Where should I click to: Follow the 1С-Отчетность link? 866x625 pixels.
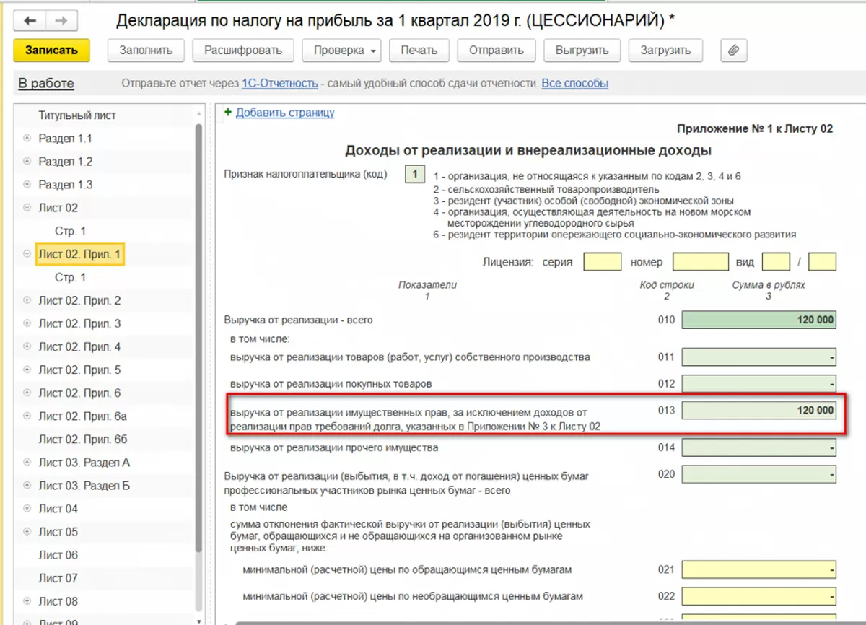pos(279,84)
